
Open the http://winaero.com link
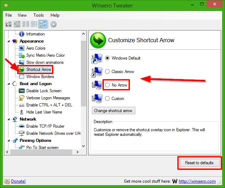(197, 181)
